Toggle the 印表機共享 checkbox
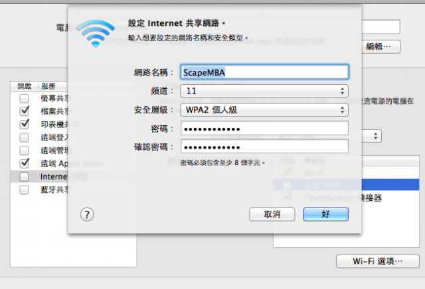The height and width of the screenshot is (289, 425). pos(24,124)
